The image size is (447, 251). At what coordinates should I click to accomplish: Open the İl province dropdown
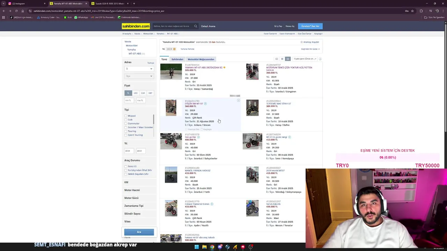[x=139, y=69]
